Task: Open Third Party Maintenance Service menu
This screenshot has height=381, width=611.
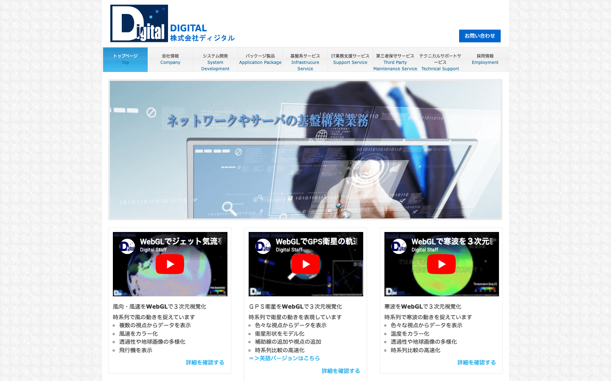Action: (395, 59)
